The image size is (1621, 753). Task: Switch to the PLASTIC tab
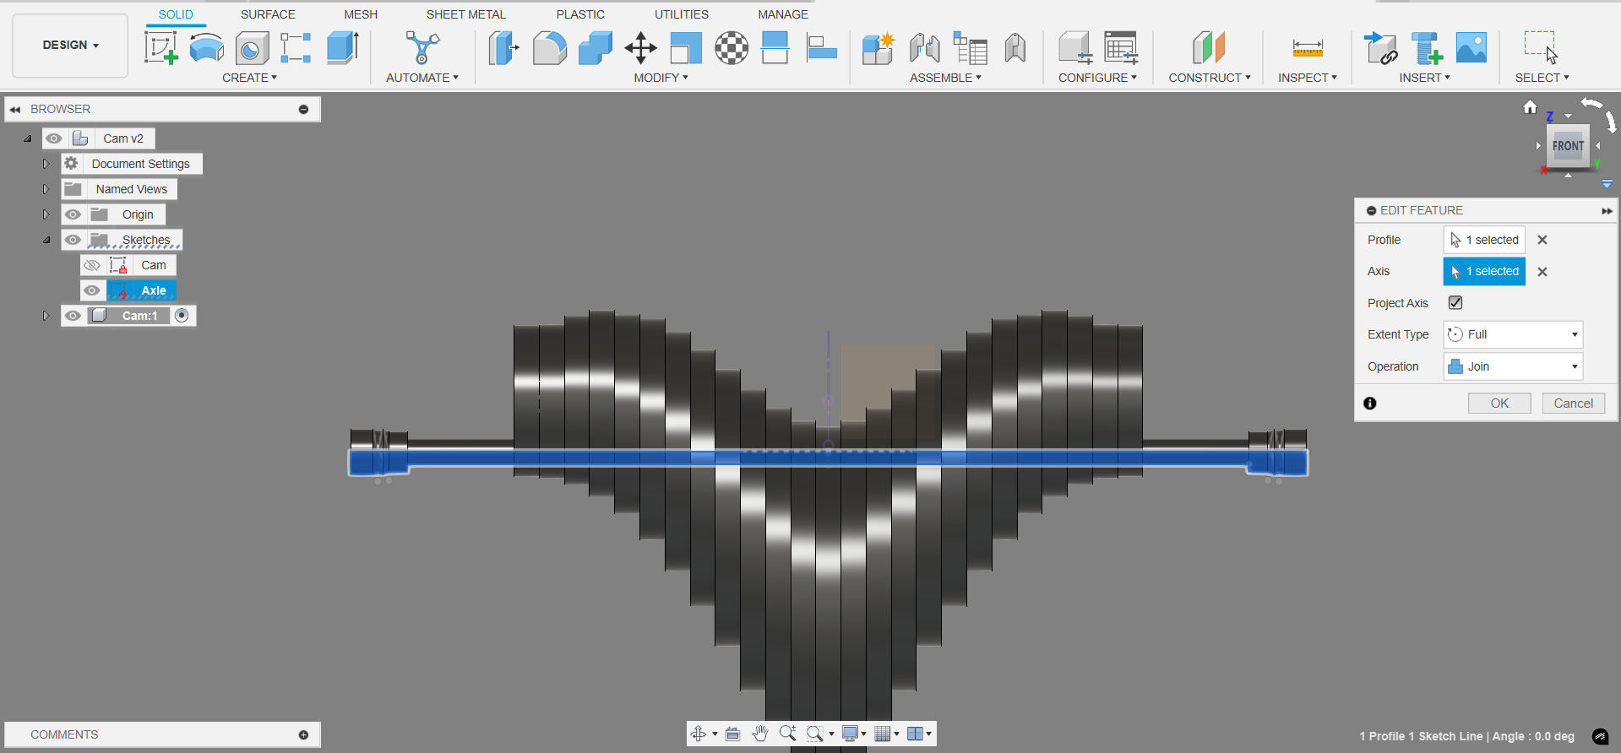pos(580,14)
